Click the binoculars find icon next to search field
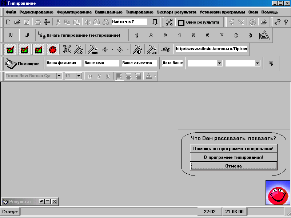Screen dimensions: 291x218 106,22
